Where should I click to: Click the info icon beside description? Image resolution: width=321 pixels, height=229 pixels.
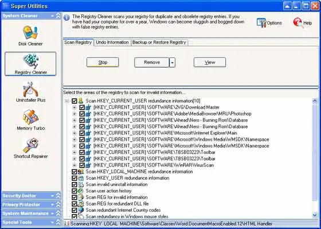pyautogui.click(x=66, y=18)
